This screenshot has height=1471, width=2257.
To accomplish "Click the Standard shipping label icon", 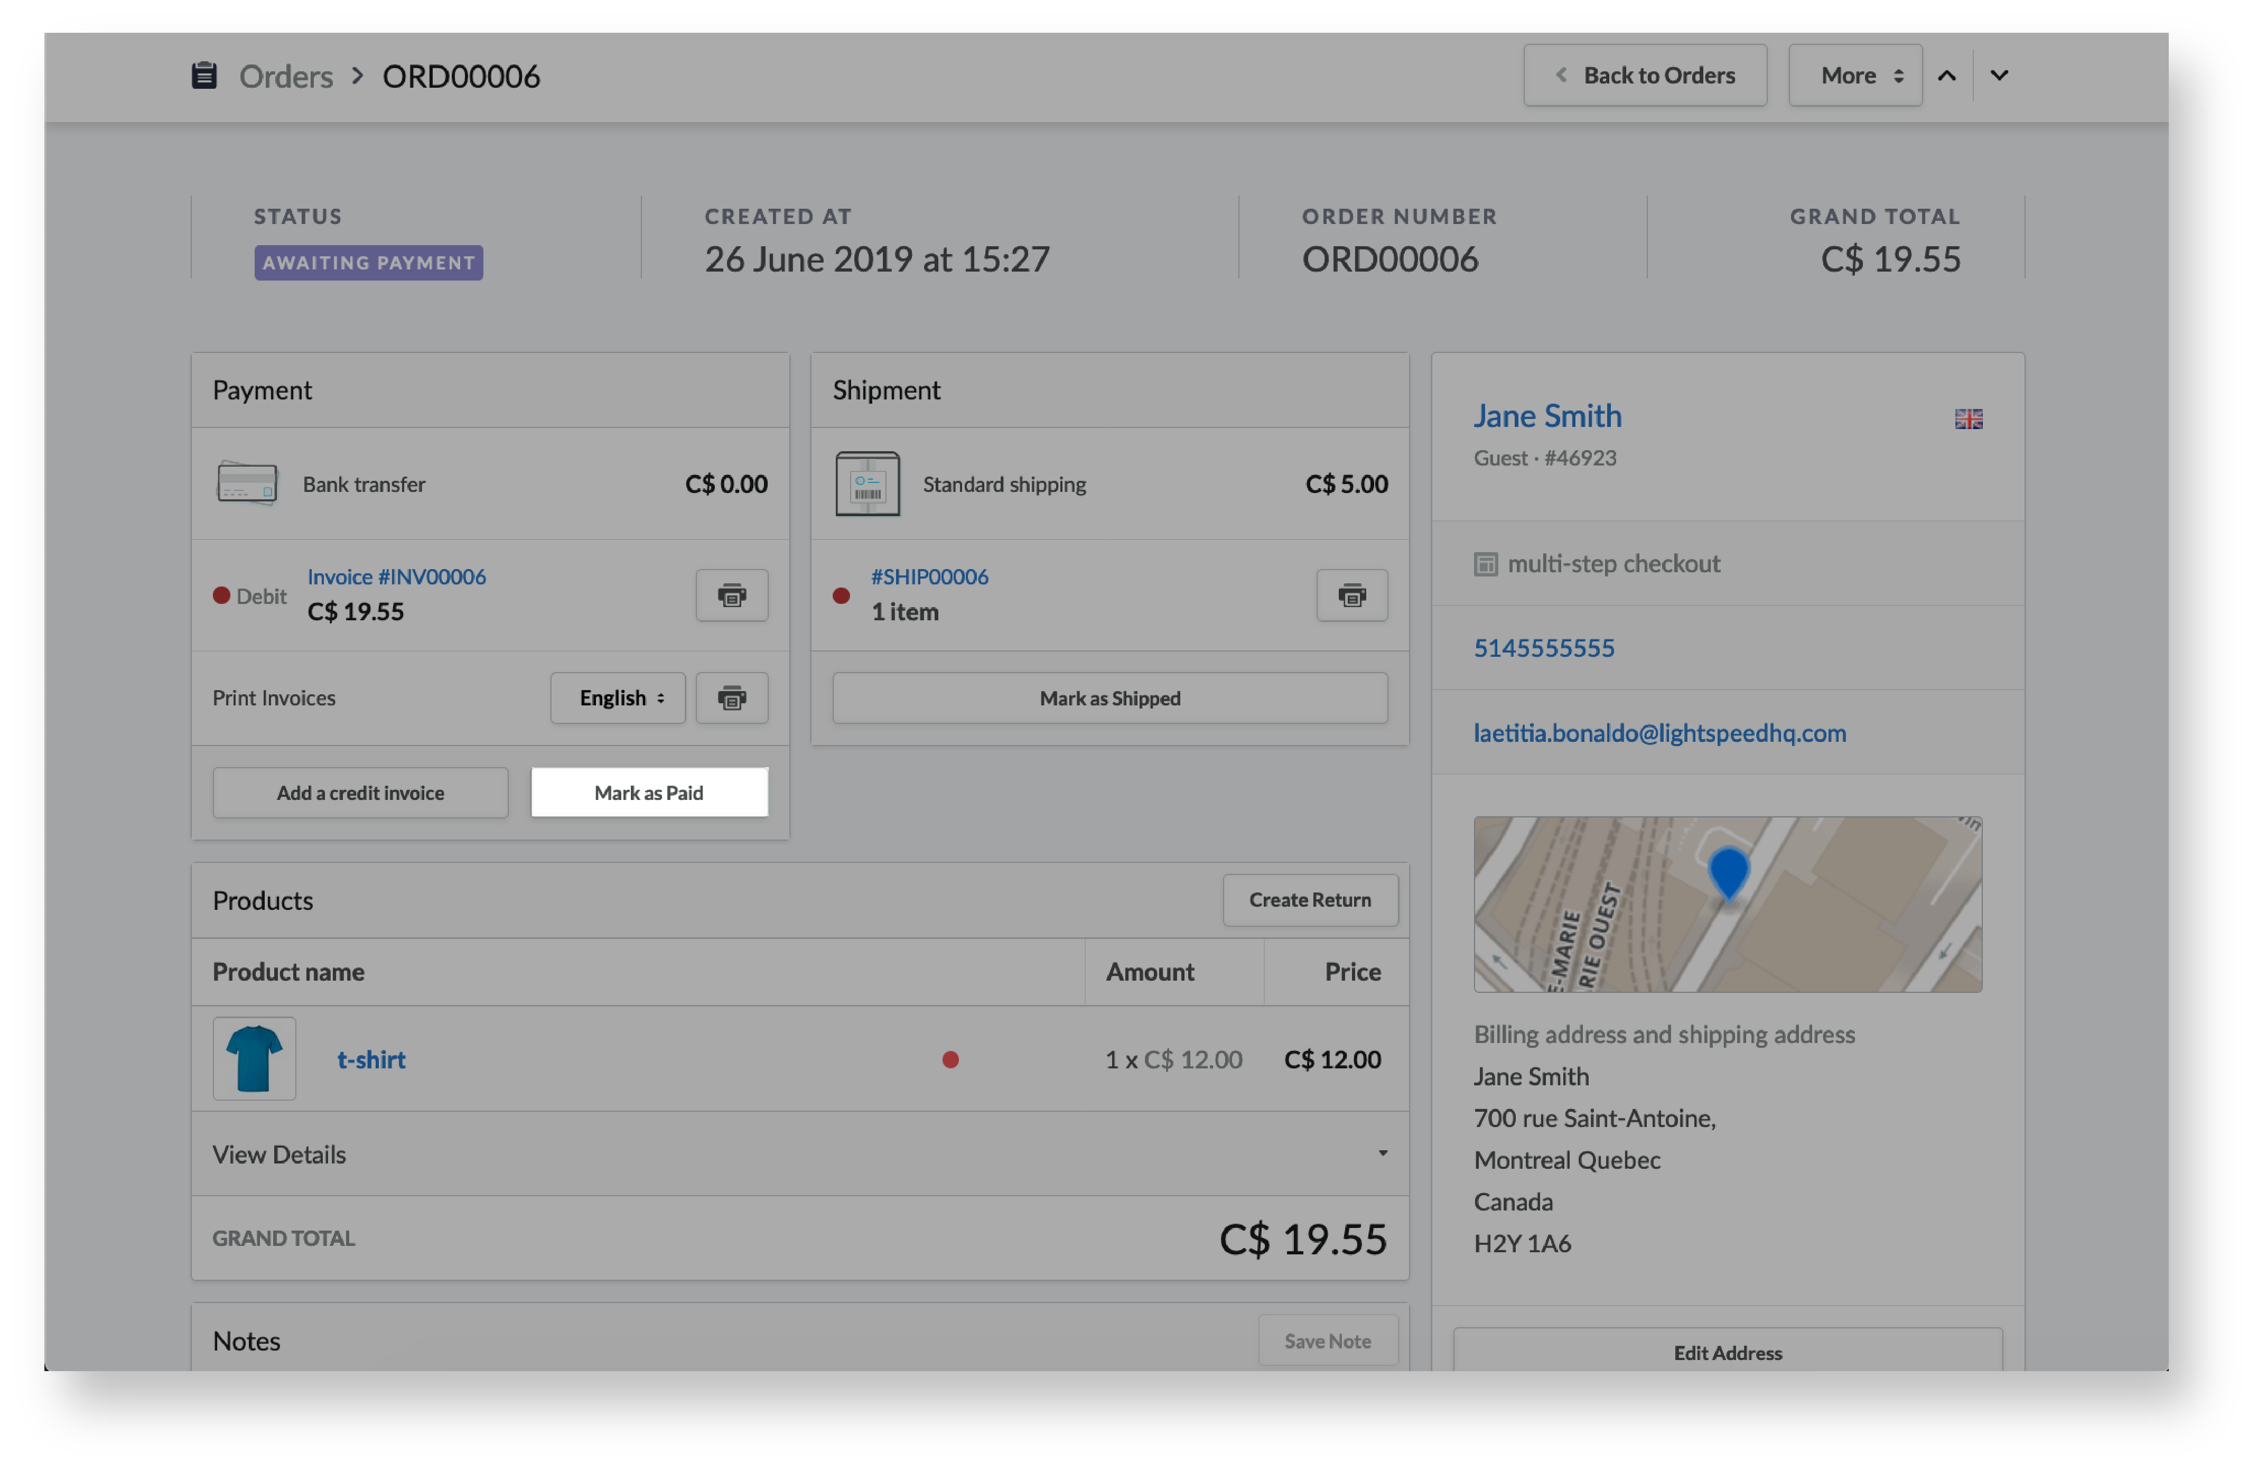I will (x=867, y=483).
